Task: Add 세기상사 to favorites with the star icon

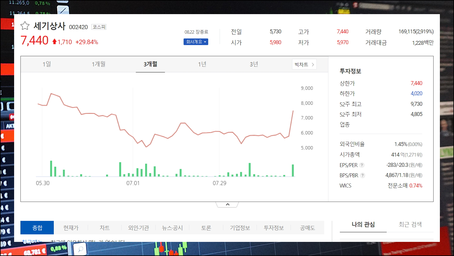Action: 25,26
